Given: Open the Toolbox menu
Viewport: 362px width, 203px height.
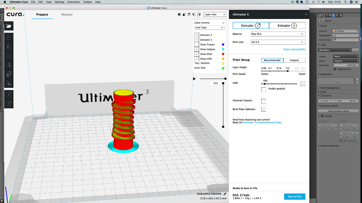Looking at the screenshot, I should point(87,2).
